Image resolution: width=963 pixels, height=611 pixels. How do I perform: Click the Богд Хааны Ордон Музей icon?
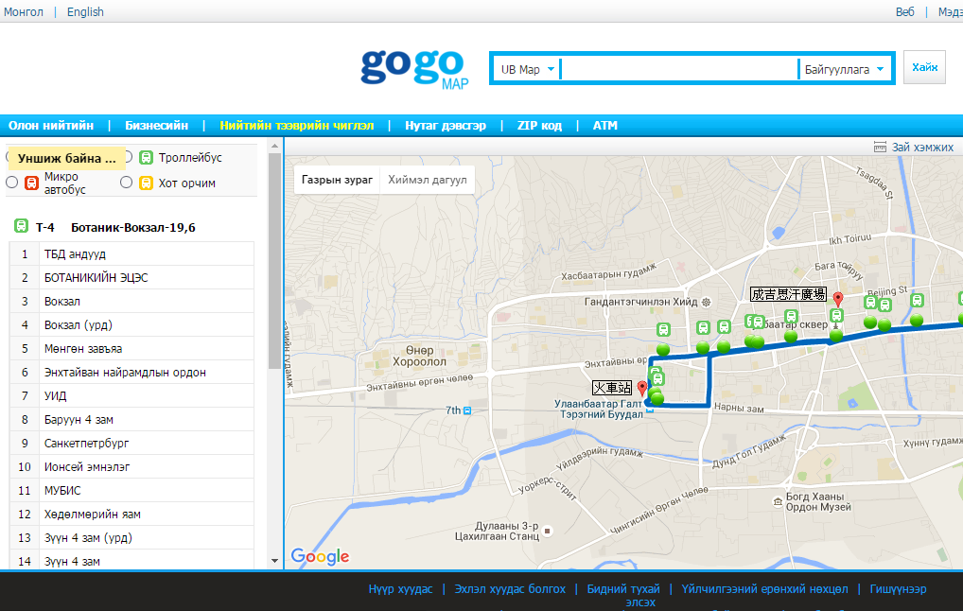(779, 502)
